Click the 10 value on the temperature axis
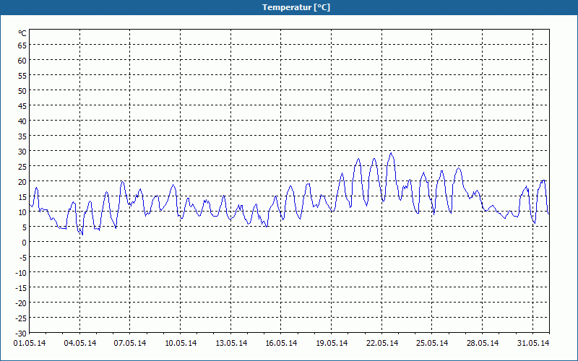The width and height of the screenshot is (578, 361). click(22, 212)
